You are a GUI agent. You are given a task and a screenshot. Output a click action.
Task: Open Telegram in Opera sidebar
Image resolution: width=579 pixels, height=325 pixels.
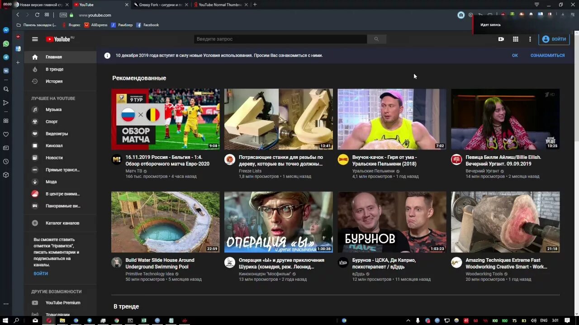pyautogui.click(x=6, y=57)
